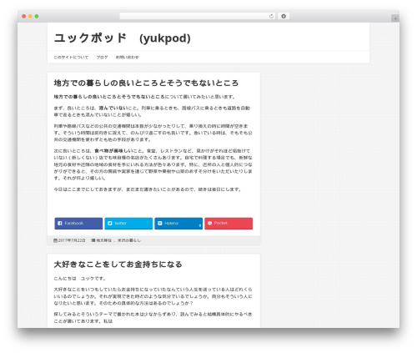Click the macOS green zoom button
The width and height of the screenshot is (417, 353).
click(37, 16)
